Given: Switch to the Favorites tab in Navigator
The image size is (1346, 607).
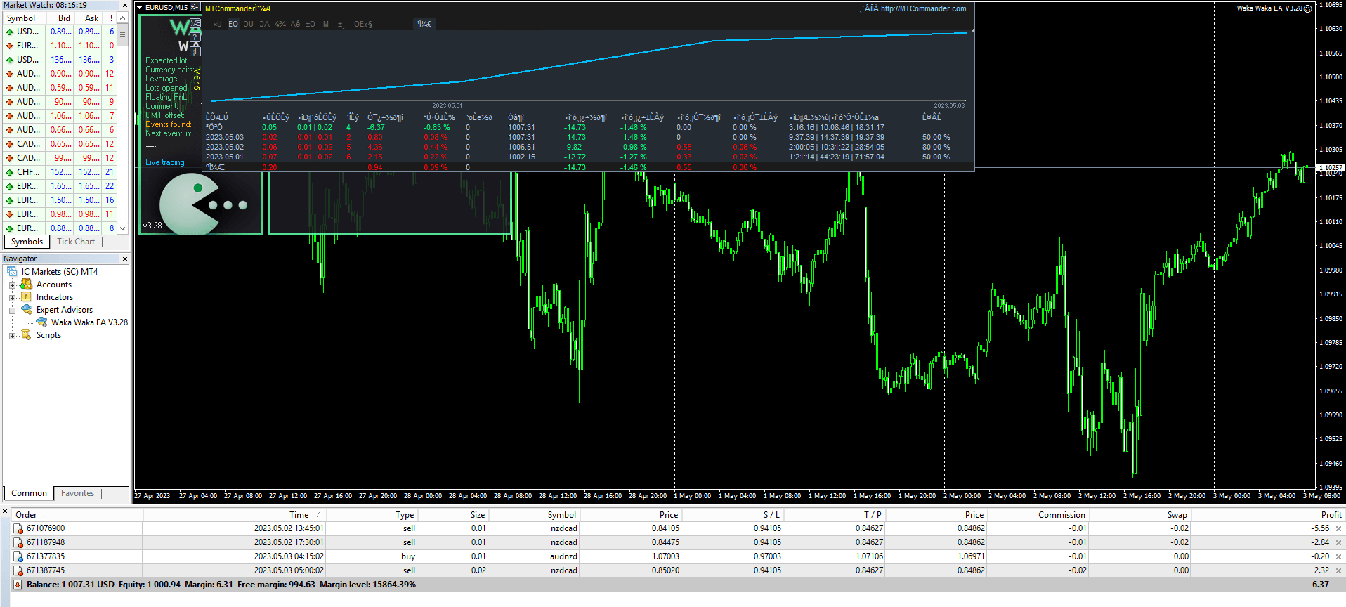Looking at the screenshot, I should (x=77, y=493).
